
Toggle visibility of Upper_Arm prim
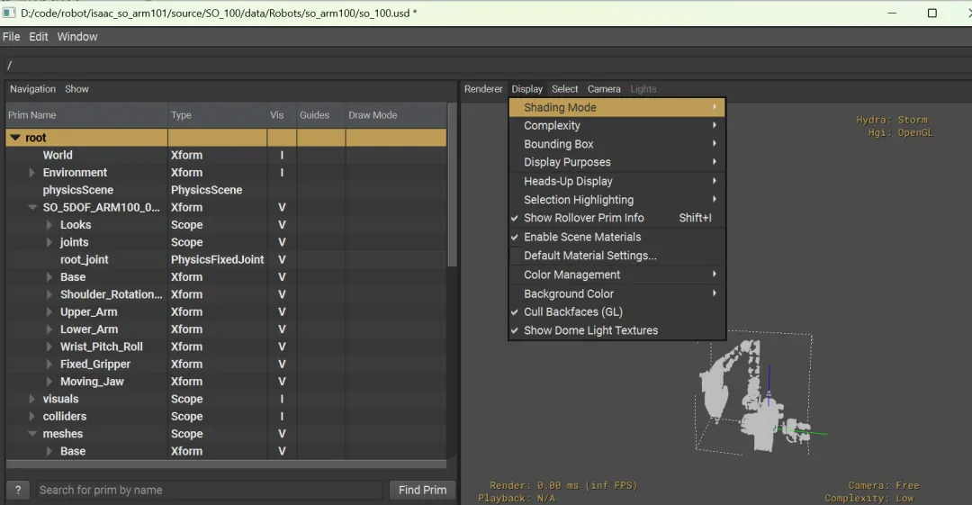(282, 311)
